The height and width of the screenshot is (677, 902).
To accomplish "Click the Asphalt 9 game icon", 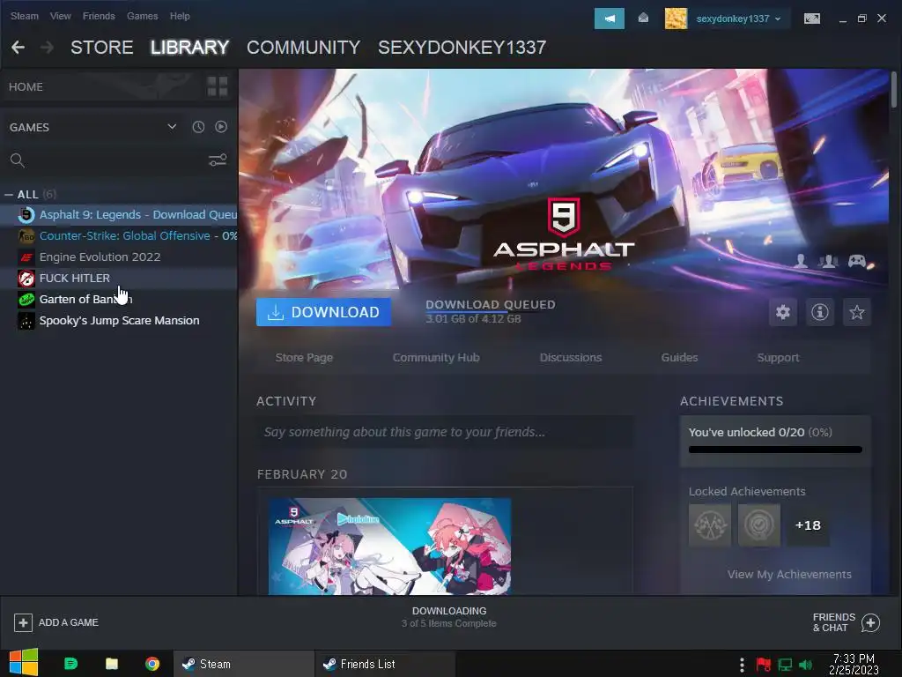I will (26, 215).
